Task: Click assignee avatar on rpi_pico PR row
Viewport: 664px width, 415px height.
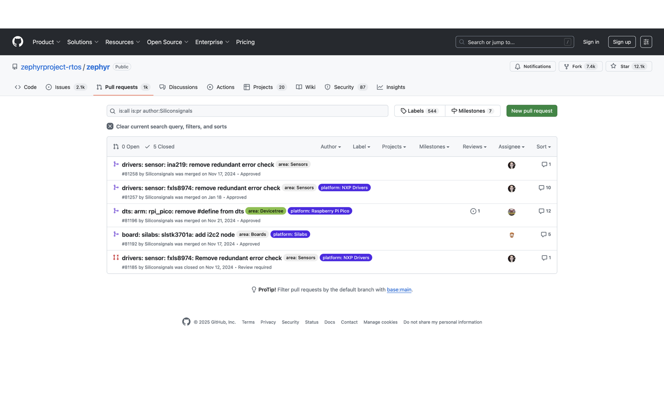Action: tap(511, 212)
